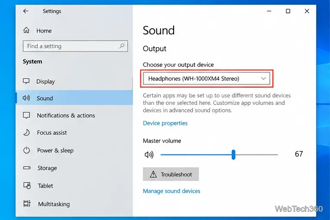Maximize the Settings window
The width and height of the screenshot is (330, 220).
click(x=288, y=11)
